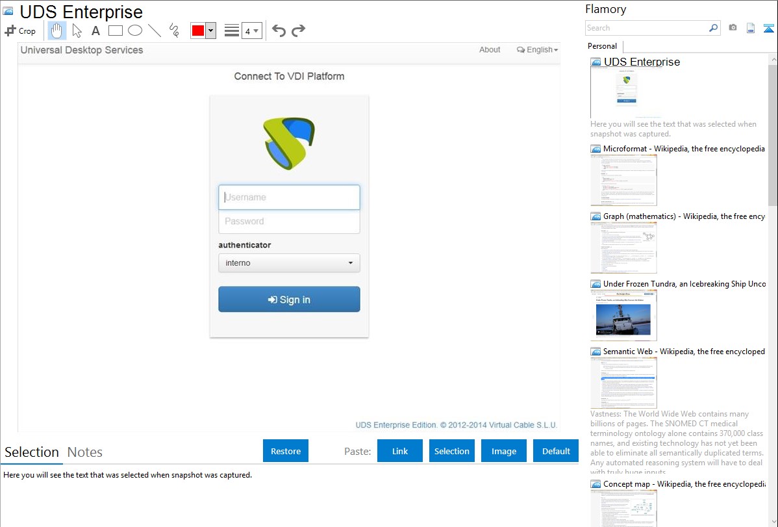Switch to the Personal tab
Screen dimensions: 778x527
pos(602,46)
